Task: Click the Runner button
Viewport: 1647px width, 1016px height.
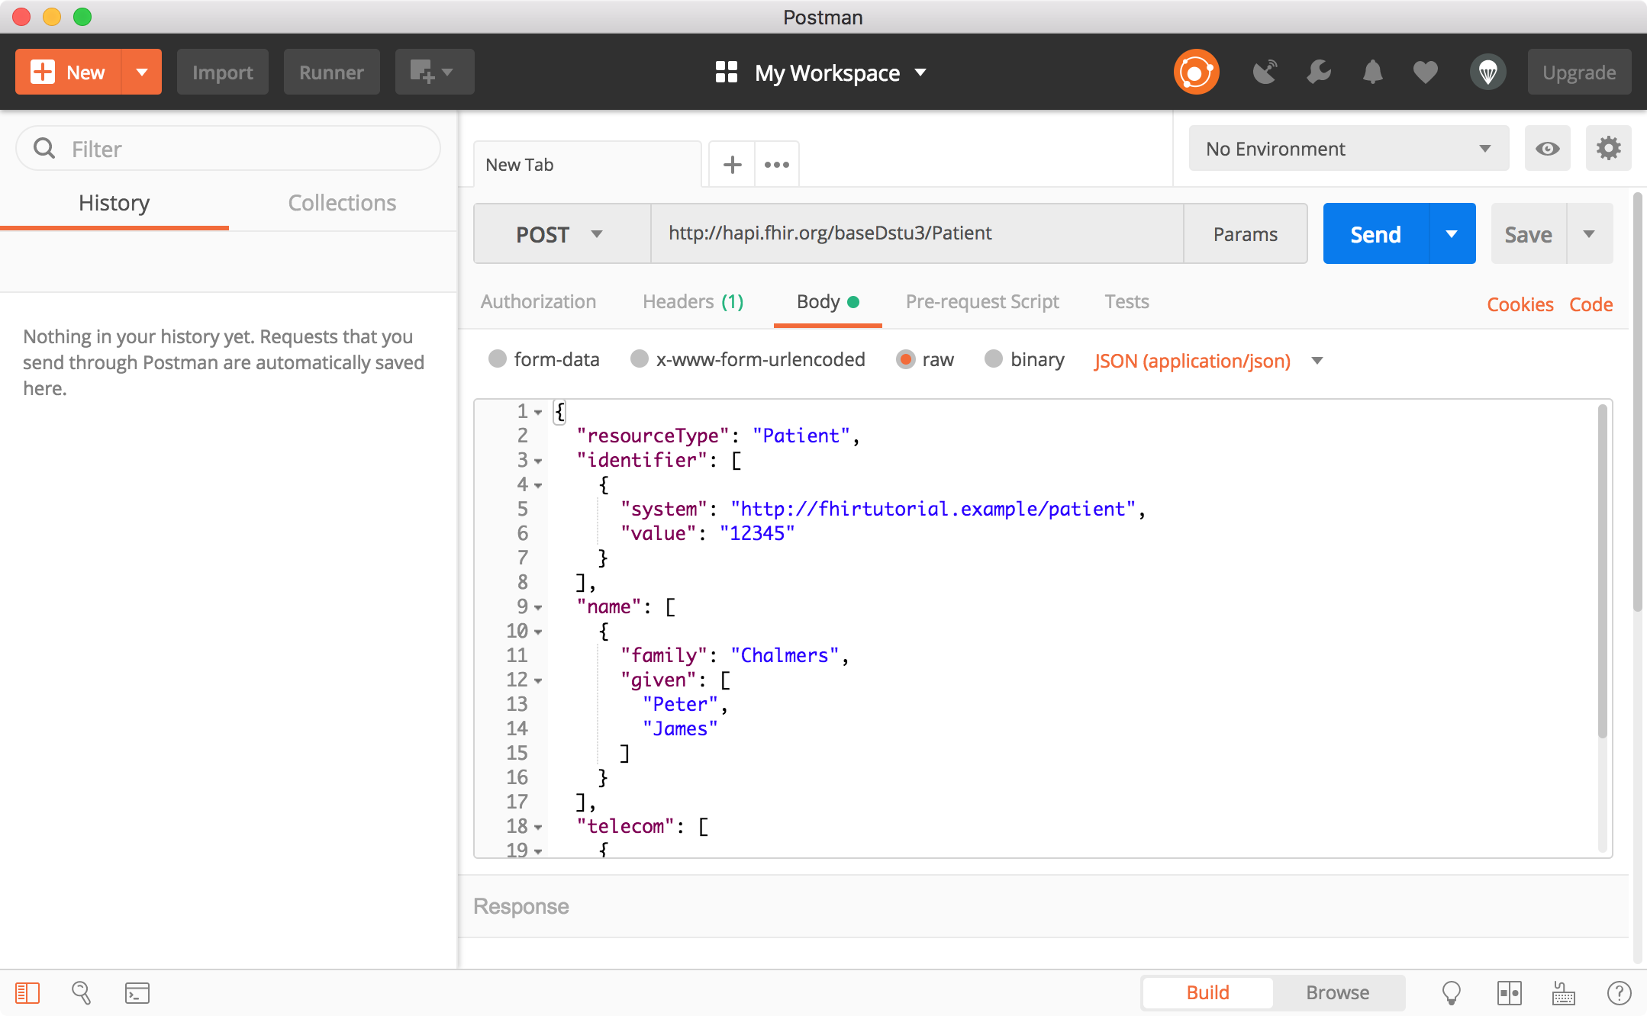Action: pos(331,72)
